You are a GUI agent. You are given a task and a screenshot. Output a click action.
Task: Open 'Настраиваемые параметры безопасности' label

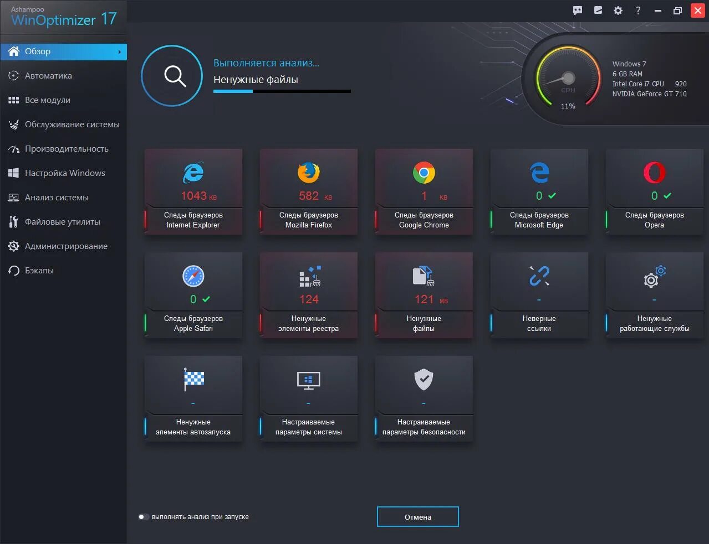click(x=424, y=427)
